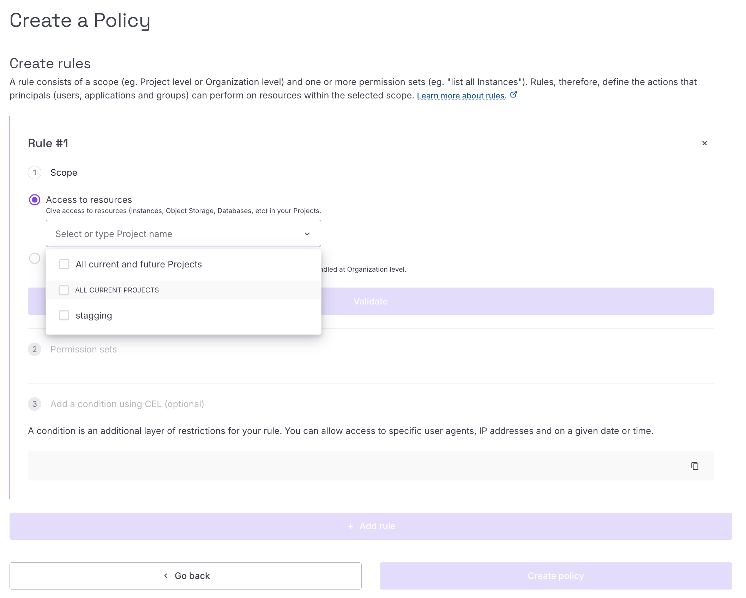Close Rule #1 with the X icon
Image resolution: width=746 pixels, height=598 pixels.
pyautogui.click(x=704, y=143)
